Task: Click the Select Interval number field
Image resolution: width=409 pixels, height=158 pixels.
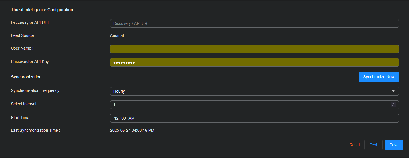Action: pos(249,105)
